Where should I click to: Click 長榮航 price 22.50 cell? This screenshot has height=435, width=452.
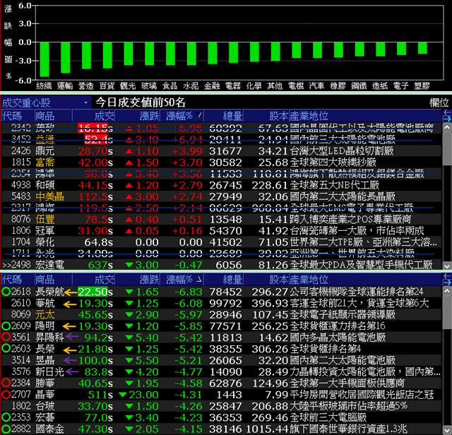93,292
